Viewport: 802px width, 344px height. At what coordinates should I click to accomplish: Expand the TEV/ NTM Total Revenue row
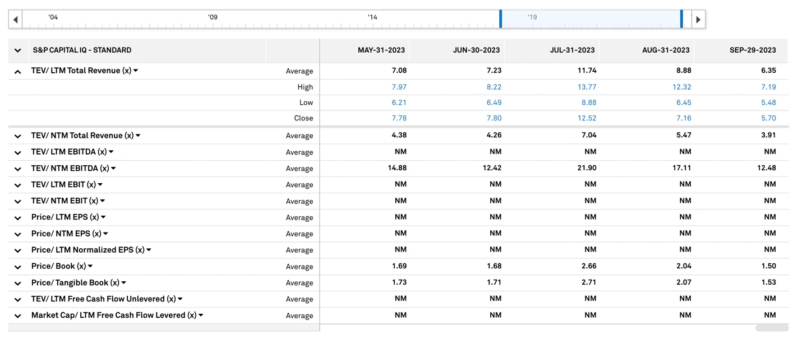point(17,136)
